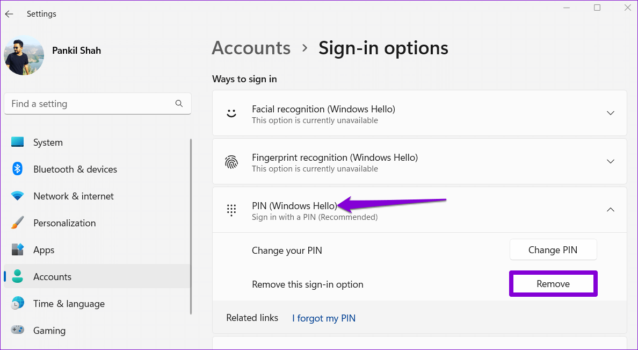Click the Network wifi icon

pos(18,196)
